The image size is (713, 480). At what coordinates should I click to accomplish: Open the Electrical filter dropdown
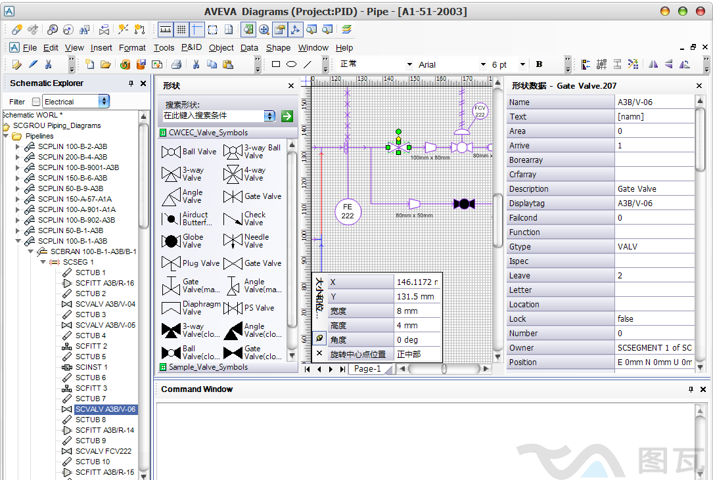click(x=104, y=101)
